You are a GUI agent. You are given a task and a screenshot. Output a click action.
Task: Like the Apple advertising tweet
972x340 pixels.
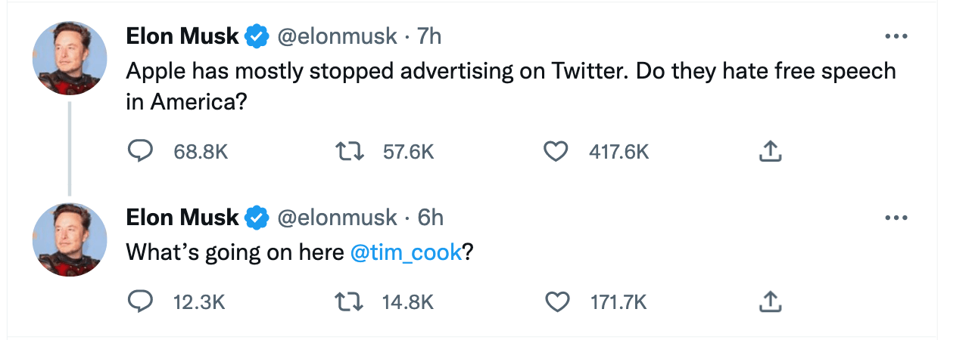(556, 152)
